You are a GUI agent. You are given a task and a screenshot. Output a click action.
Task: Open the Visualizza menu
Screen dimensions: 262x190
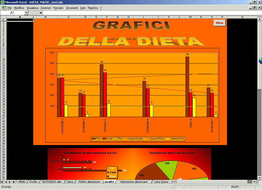pyautogui.click(x=32, y=8)
